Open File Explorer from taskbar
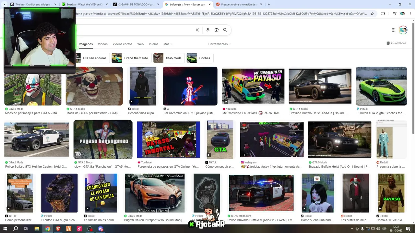 tap(37, 229)
